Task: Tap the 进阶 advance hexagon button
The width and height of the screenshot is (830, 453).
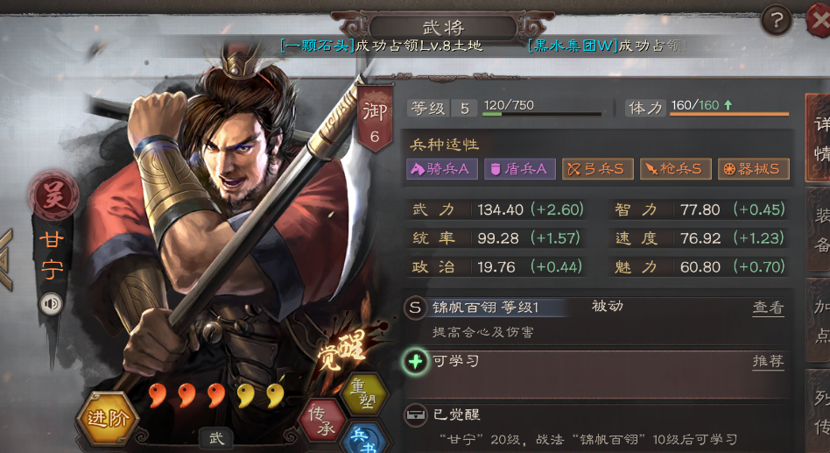Action: coord(108,419)
